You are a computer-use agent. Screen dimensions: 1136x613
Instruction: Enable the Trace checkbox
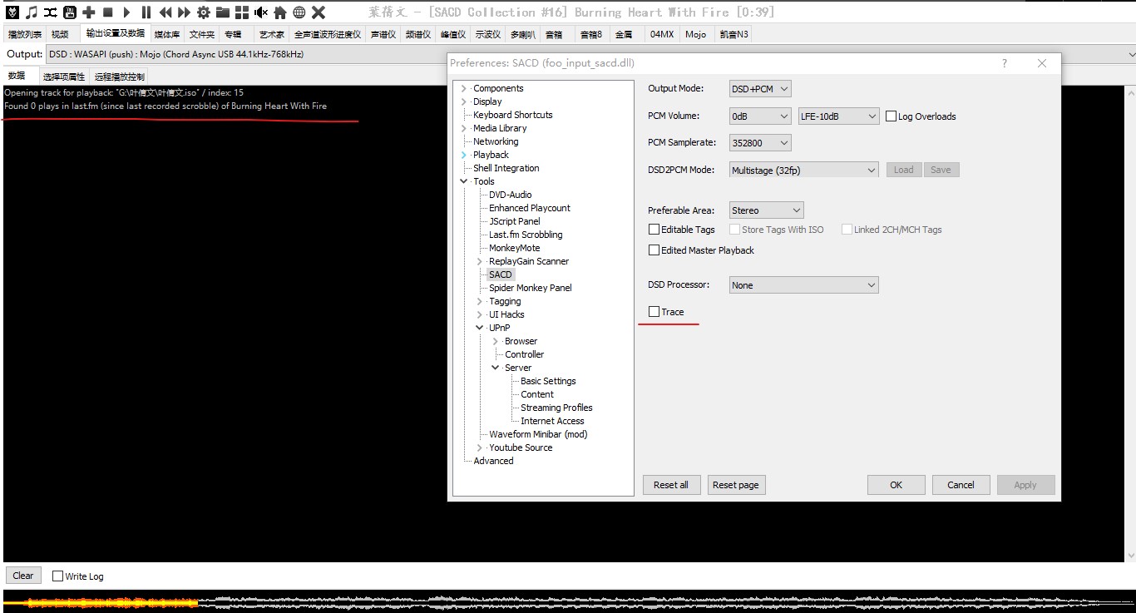654,312
